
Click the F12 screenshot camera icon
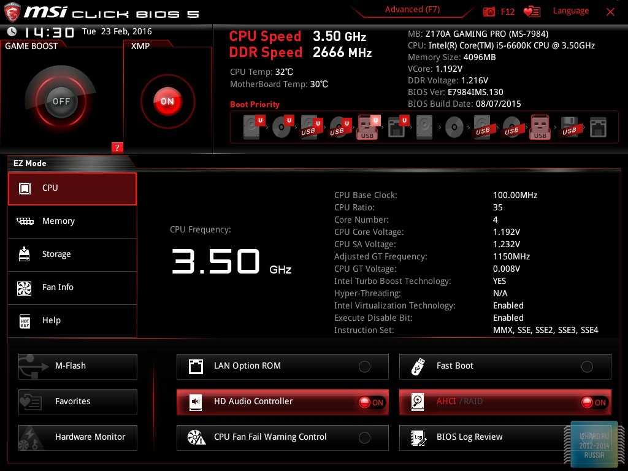click(x=489, y=12)
